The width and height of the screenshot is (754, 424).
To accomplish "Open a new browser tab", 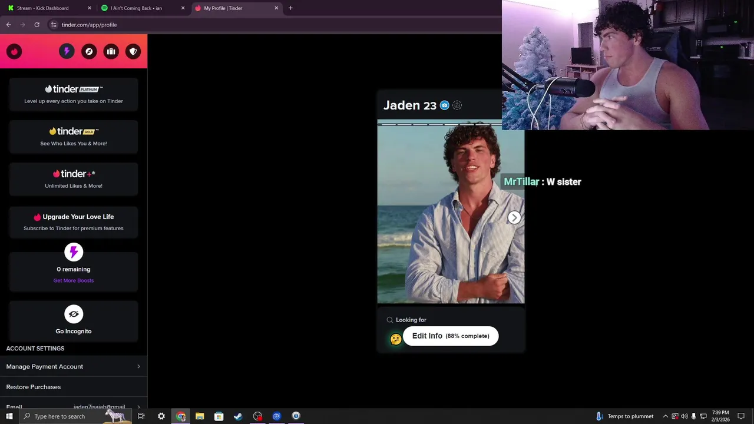I will click(290, 8).
